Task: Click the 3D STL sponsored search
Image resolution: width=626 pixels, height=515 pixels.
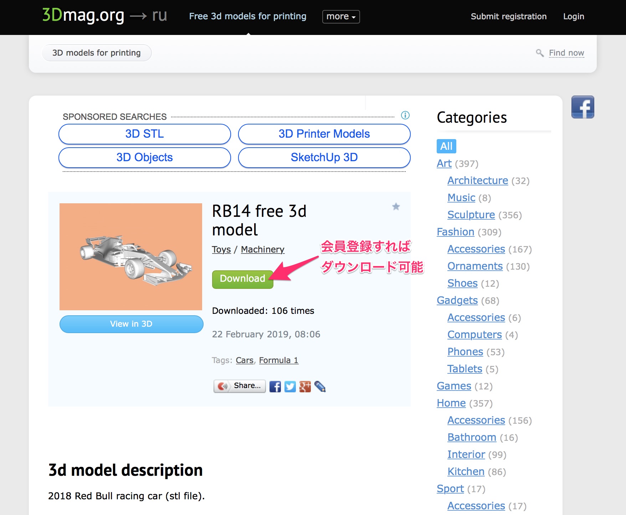Action: click(144, 134)
